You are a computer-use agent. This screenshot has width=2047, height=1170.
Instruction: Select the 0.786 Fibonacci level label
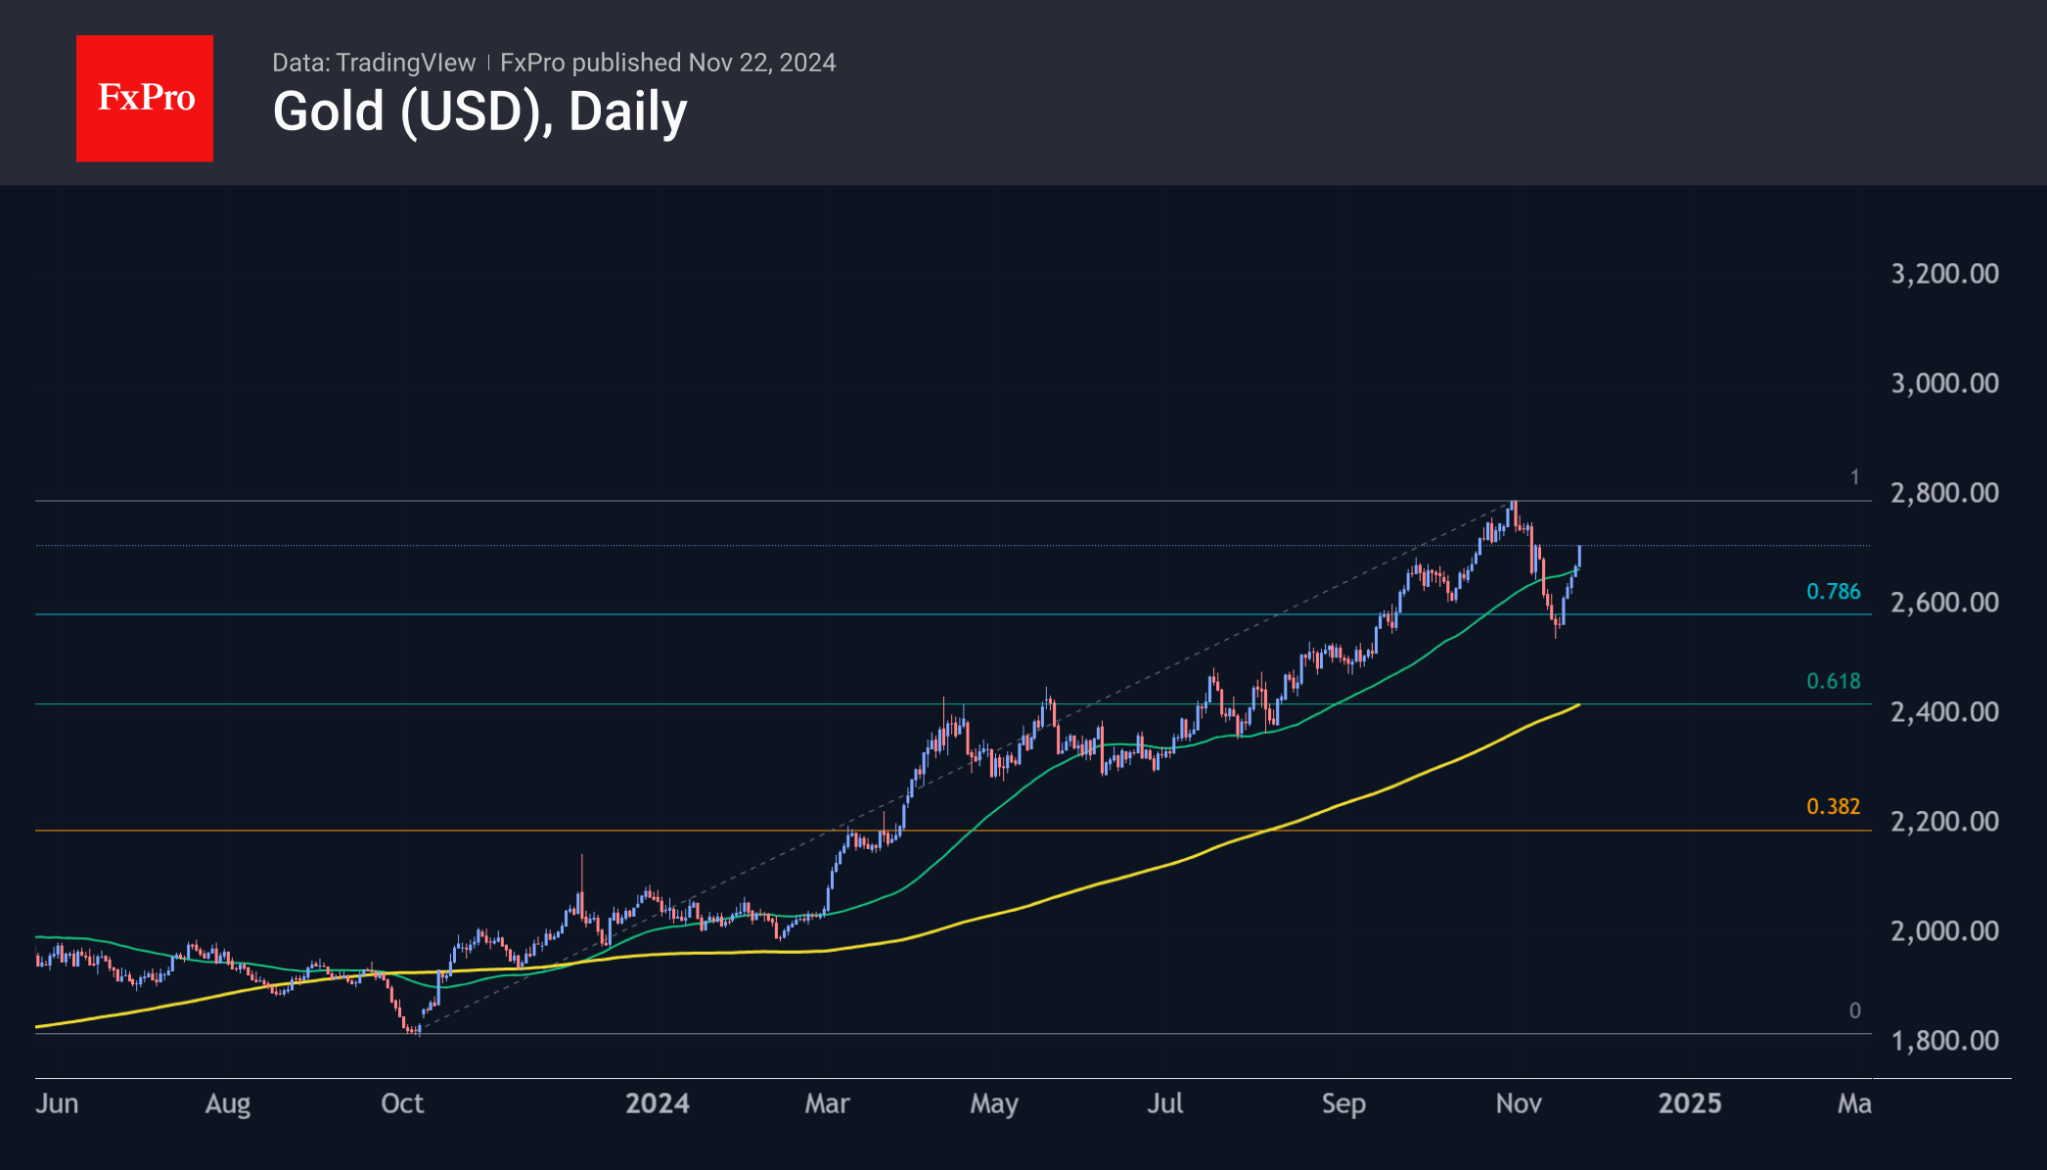click(1833, 591)
